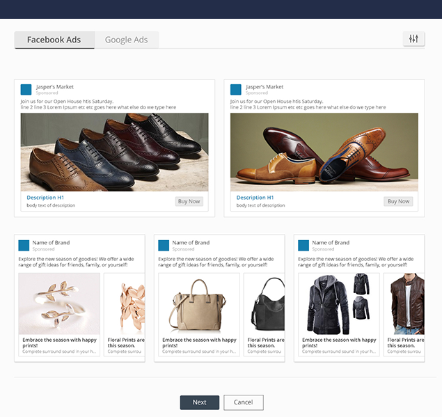This screenshot has height=417, width=442.
Task: Click the blue brand avatar in the handbag ad
Action: pos(164,246)
